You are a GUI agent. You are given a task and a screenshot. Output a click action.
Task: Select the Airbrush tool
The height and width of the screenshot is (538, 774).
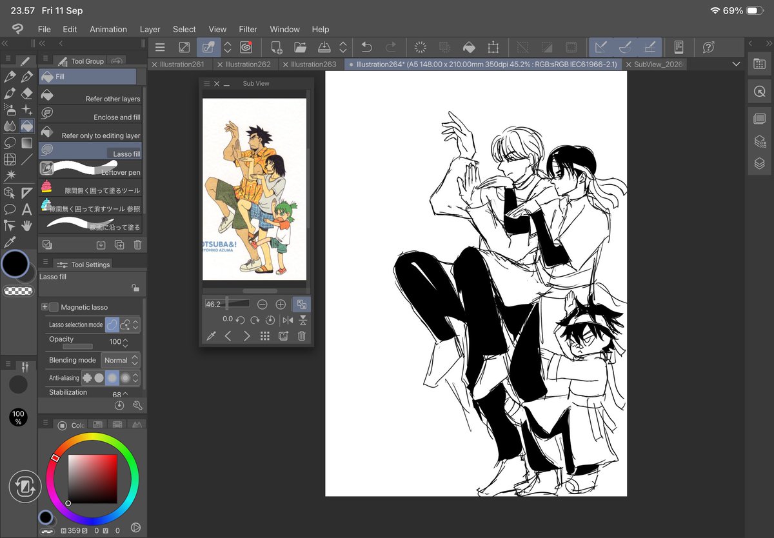point(10,109)
